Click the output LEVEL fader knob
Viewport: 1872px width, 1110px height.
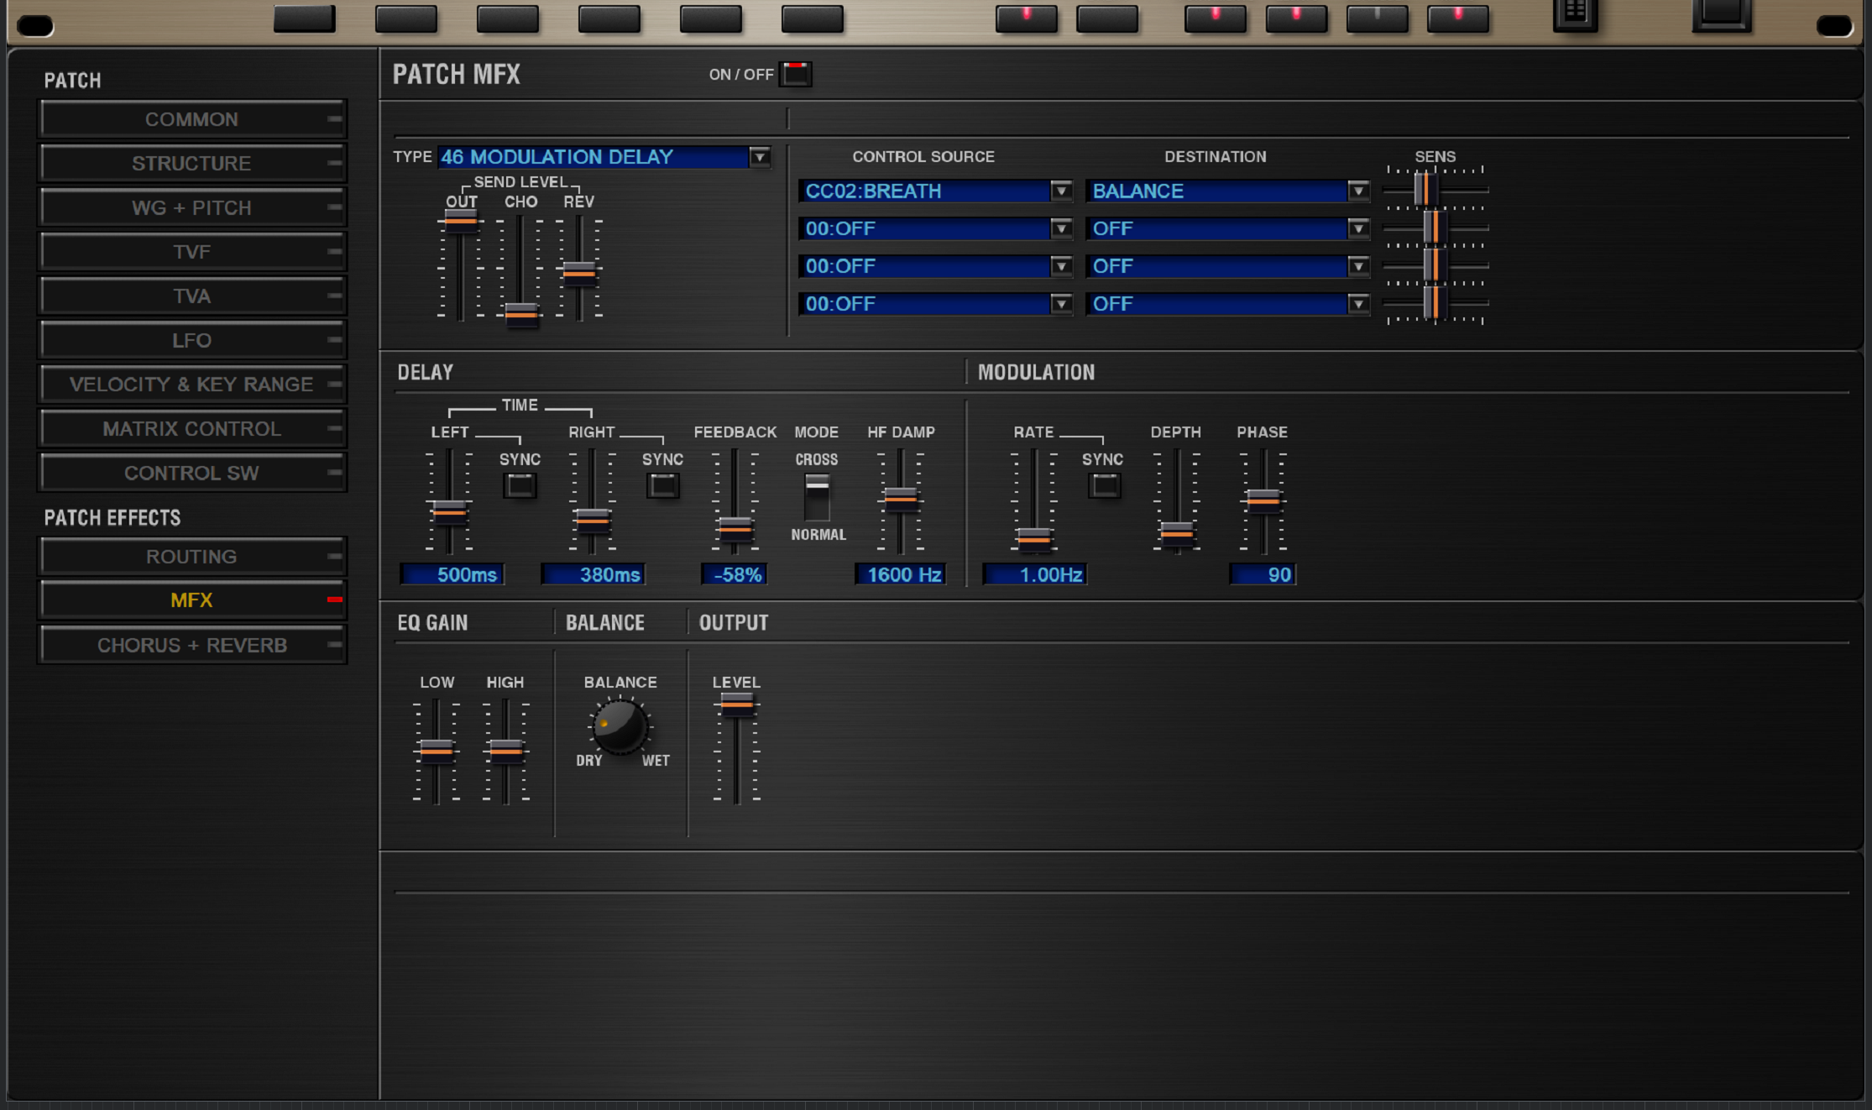737,704
